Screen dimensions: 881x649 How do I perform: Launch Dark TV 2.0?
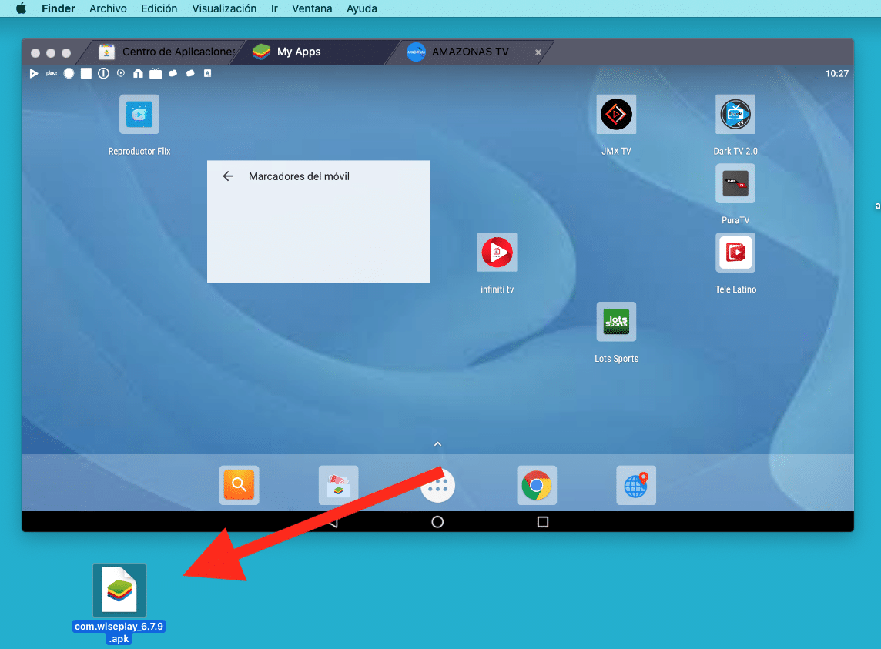[735, 113]
